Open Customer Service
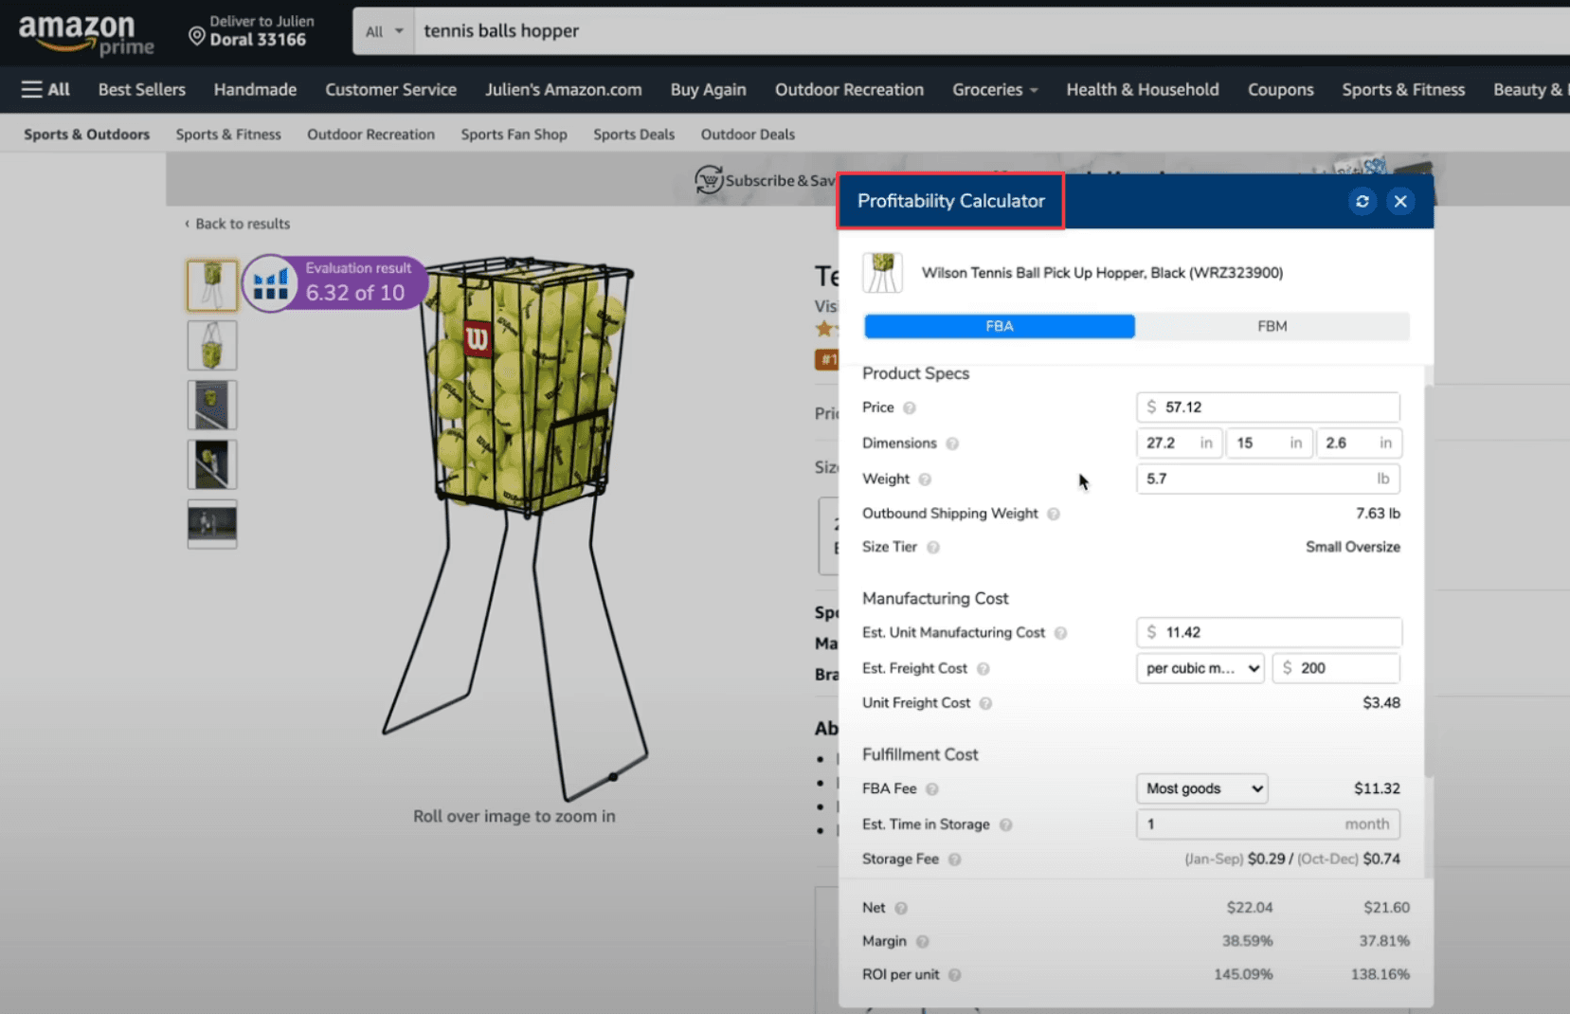1570x1014 pixels. 390,89
